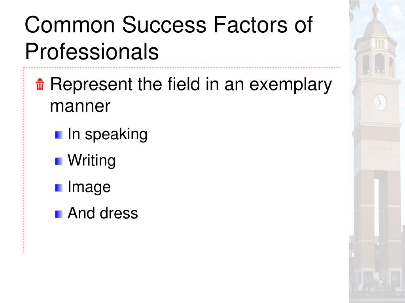This screenshot has width=405, height=303.
Task: Select the faint inscription band on the tower
Action: point(380,149)
